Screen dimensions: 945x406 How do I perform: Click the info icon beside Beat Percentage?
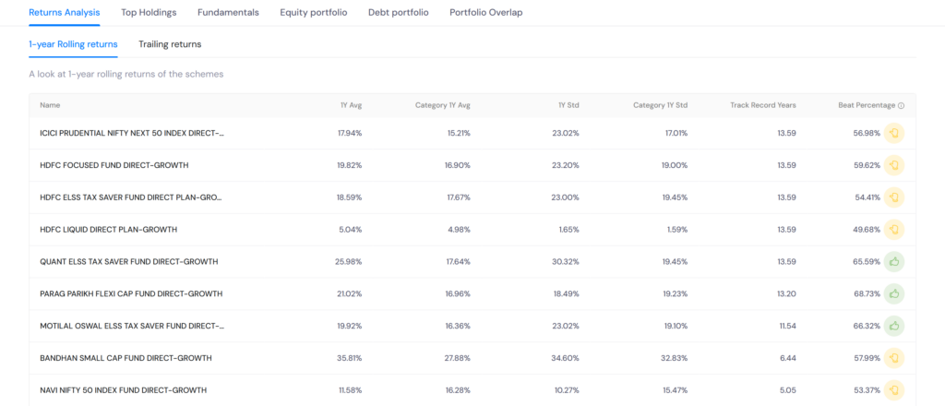(x=901, y=105)
